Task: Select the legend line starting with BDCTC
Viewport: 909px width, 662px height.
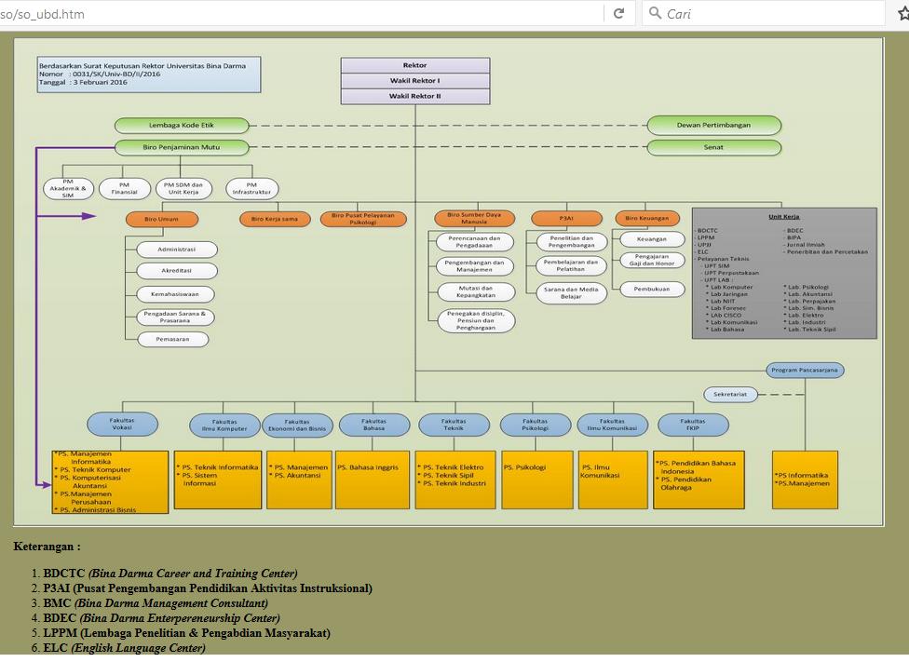Action: (170, 574)
